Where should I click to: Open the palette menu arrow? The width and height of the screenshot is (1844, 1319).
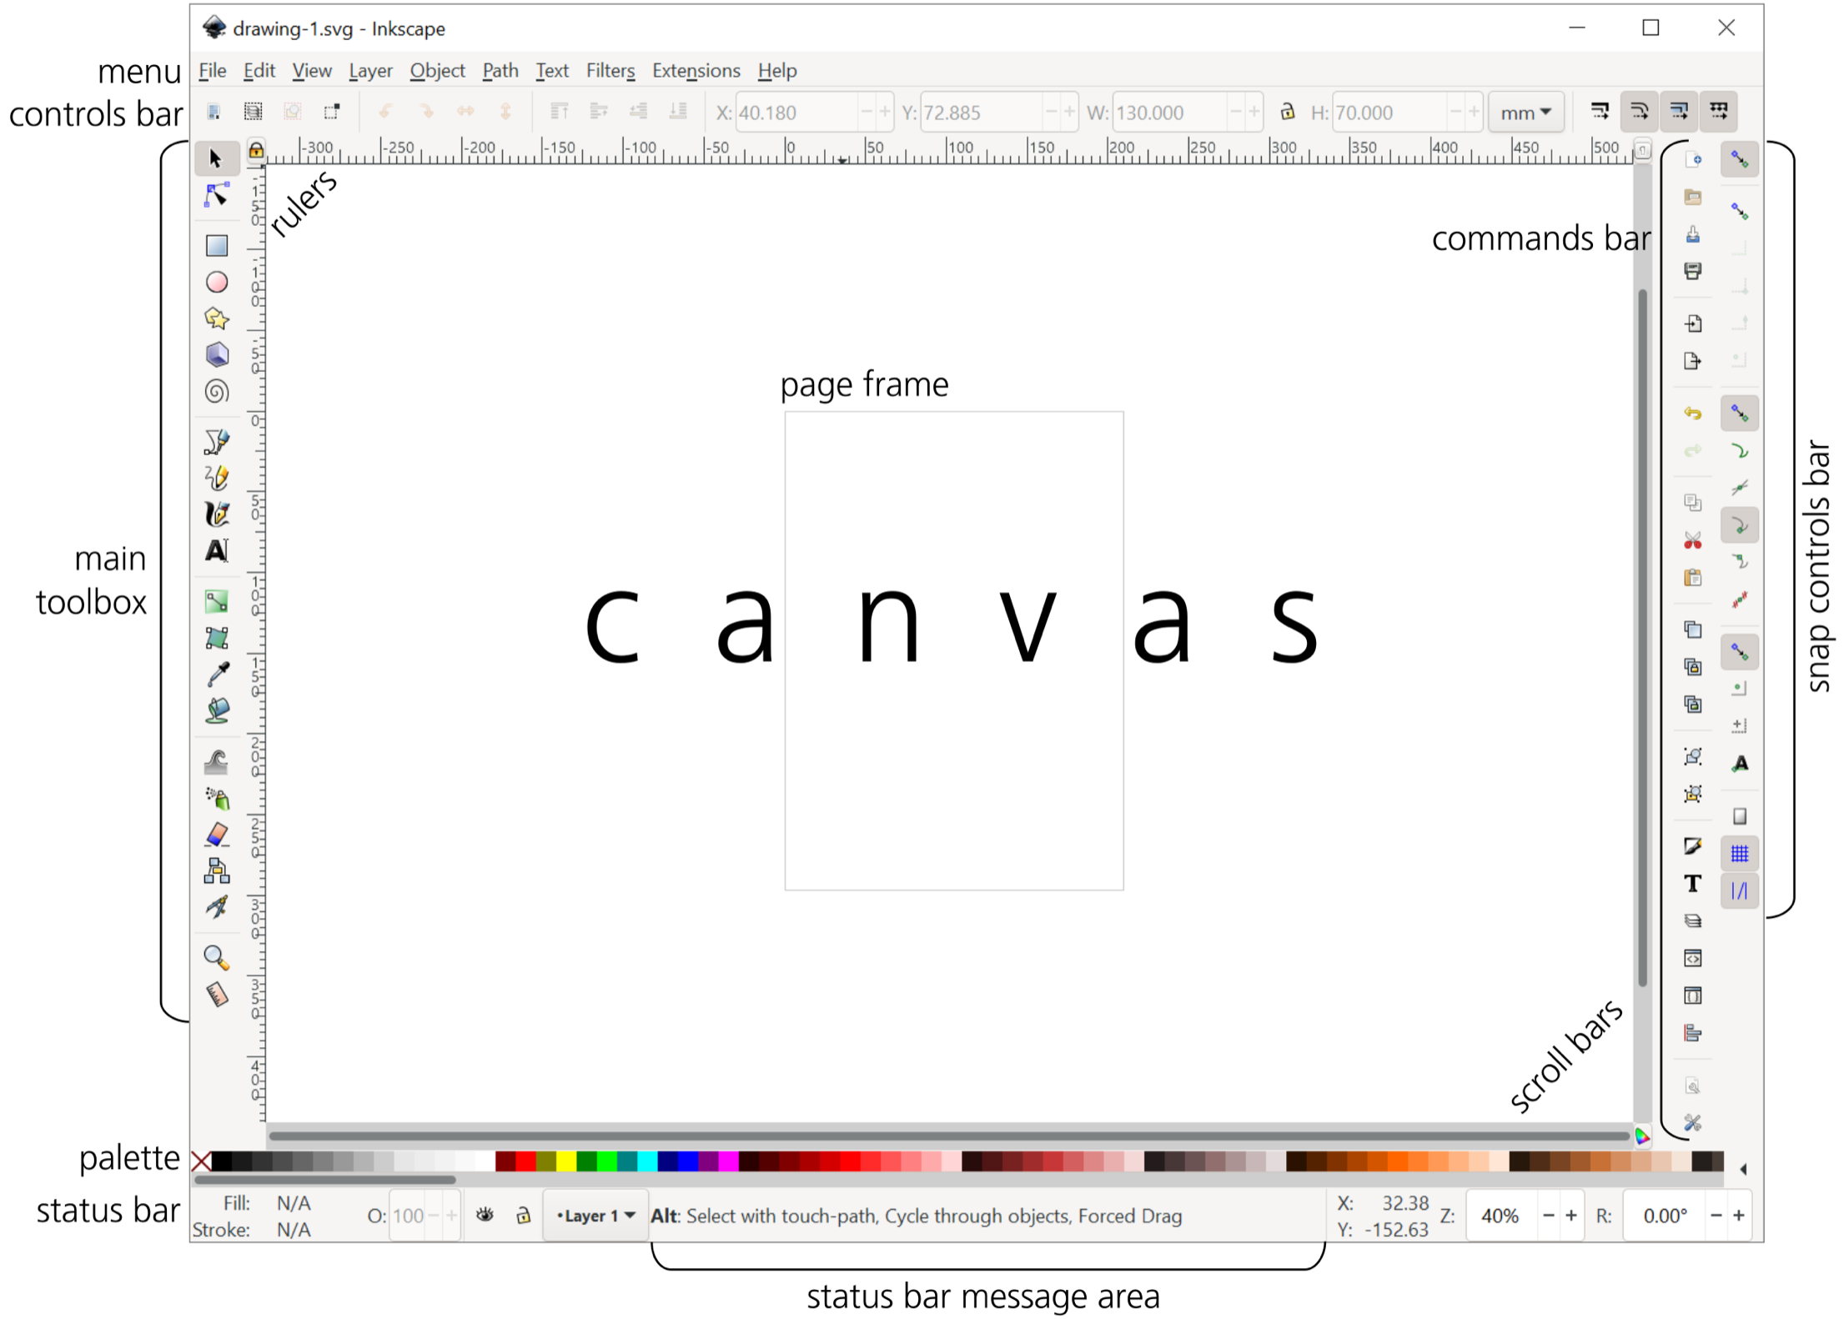coord(1743,1170)
